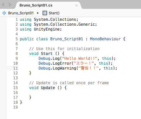This screenshot has height=119, width=141.
Task: Click 'LogError' on line 10
Action: click(x=62, y=63)
